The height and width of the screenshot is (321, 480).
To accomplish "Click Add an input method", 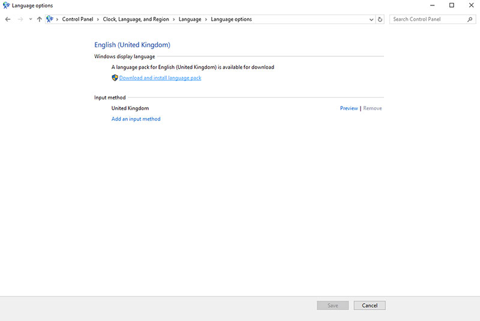I will coord(136,119).
